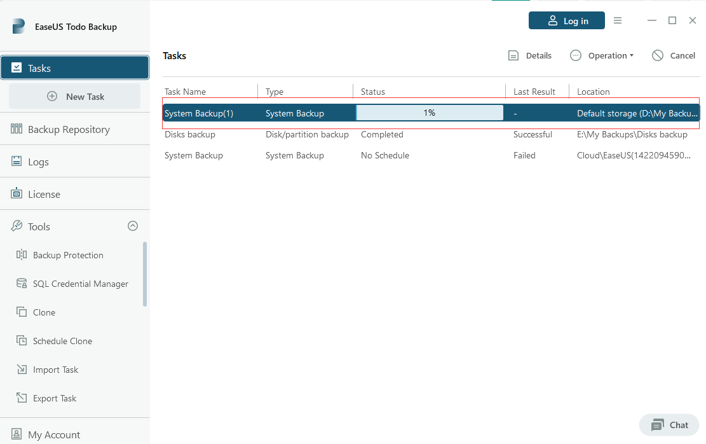Open the Logs page
The image size is (706, 444).
[75, 162]
